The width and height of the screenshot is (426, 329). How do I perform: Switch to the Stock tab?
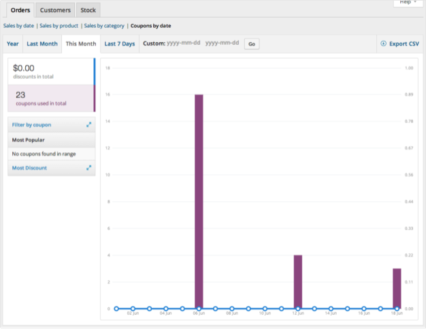pos(88,10)
